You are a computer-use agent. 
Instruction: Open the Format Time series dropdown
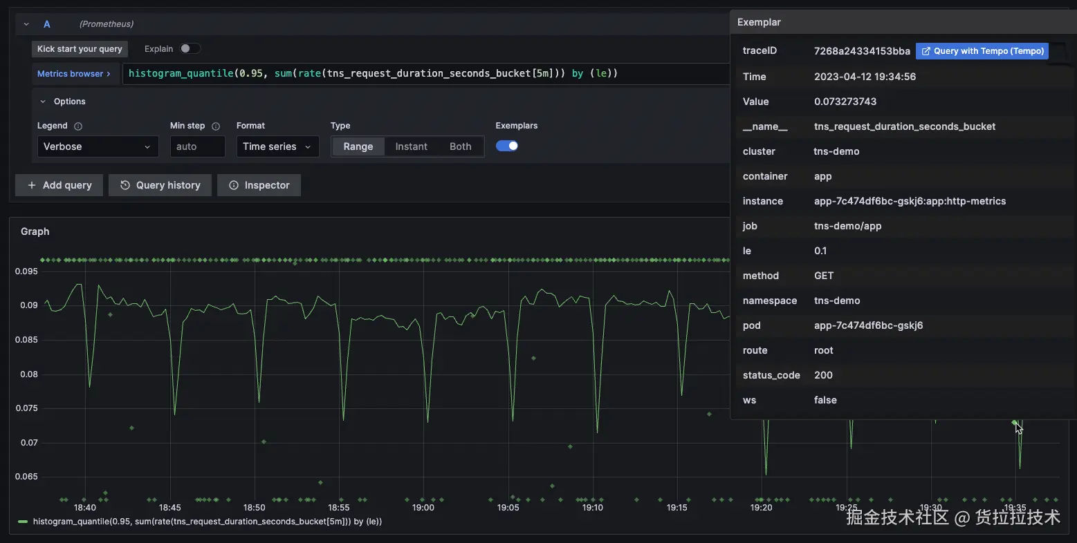(x=277, y=146)
